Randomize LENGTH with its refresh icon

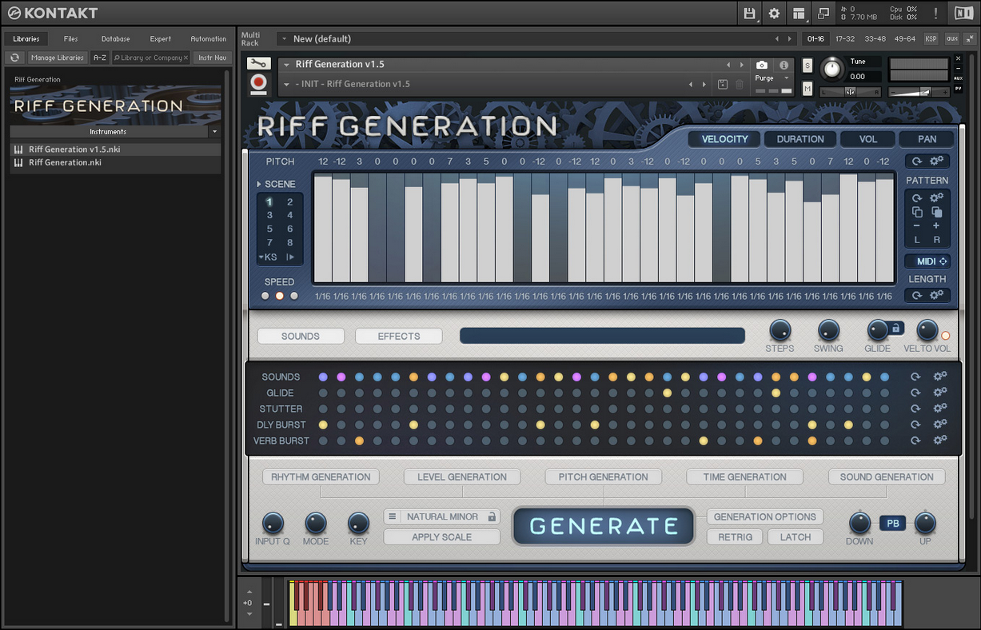917,295
